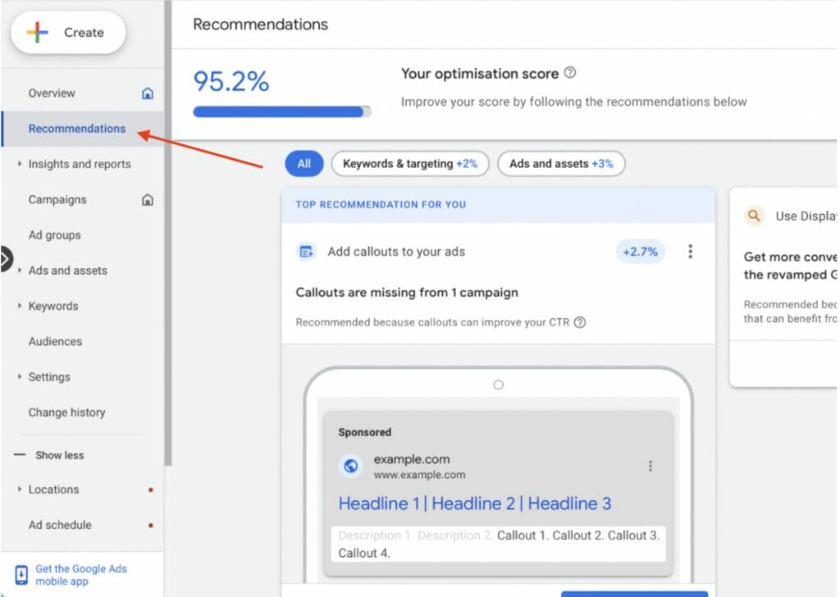Click the globe icon next to example.com

point(351,465)
